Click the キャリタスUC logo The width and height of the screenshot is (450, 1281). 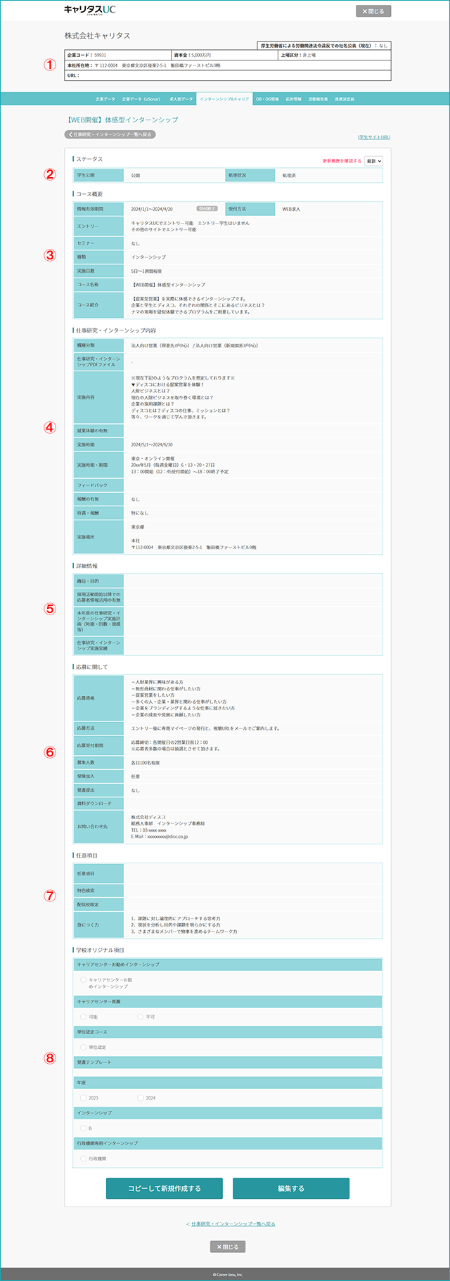89,10
